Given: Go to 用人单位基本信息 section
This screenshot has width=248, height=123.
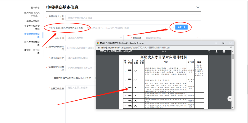Looking at the screenshot, I should pyautogui.click(x=32, y=43).
